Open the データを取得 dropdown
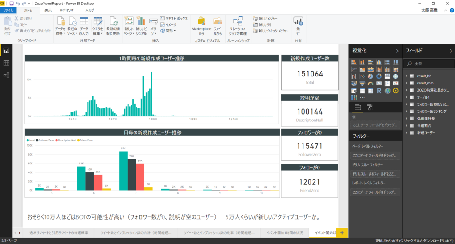455x244 pixels. pyautogui.click(x=60, y=25)
